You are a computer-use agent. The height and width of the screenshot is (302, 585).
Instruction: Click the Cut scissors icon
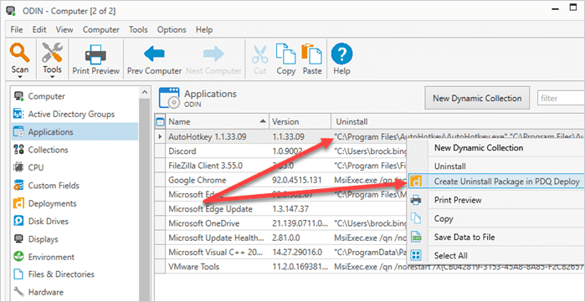260,54
